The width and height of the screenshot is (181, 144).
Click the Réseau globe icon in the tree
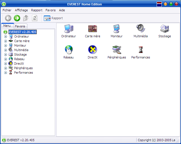(11, 59)
